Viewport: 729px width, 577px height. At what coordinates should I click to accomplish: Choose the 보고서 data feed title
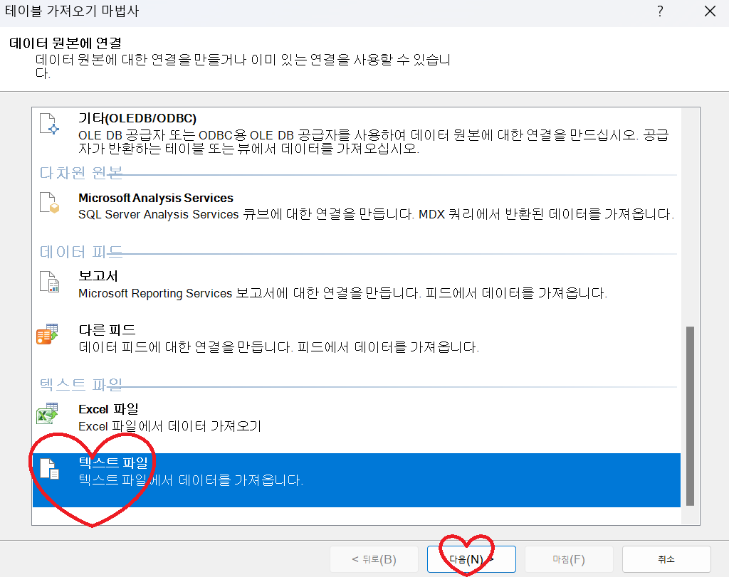(98, 276)
